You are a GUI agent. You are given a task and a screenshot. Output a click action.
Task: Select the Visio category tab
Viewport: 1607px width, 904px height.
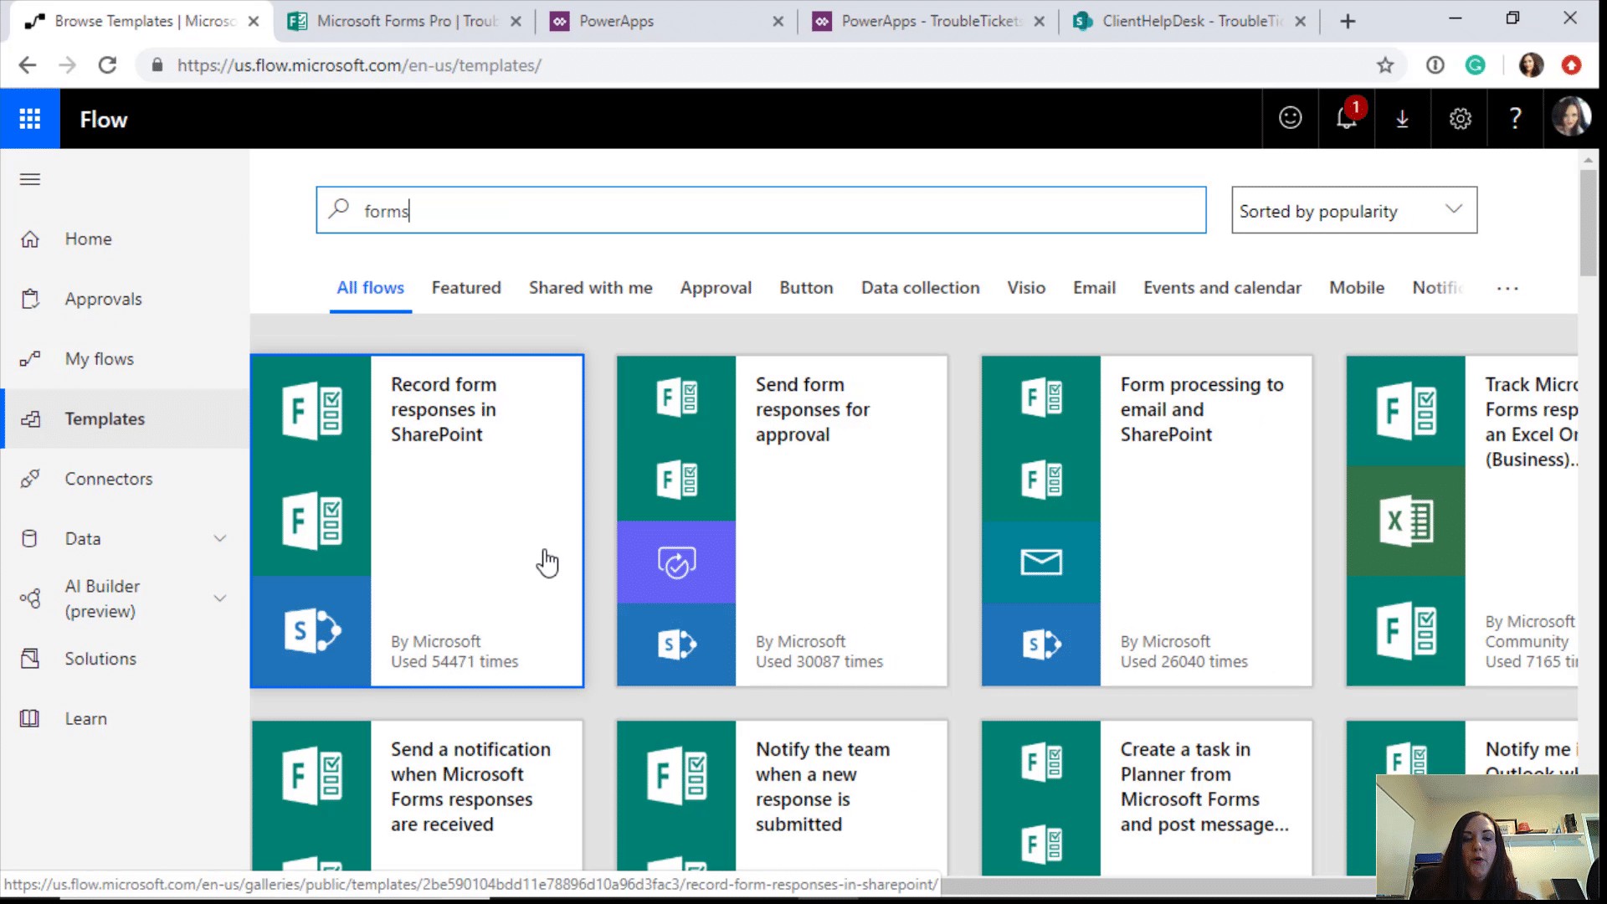[1026, 288]
